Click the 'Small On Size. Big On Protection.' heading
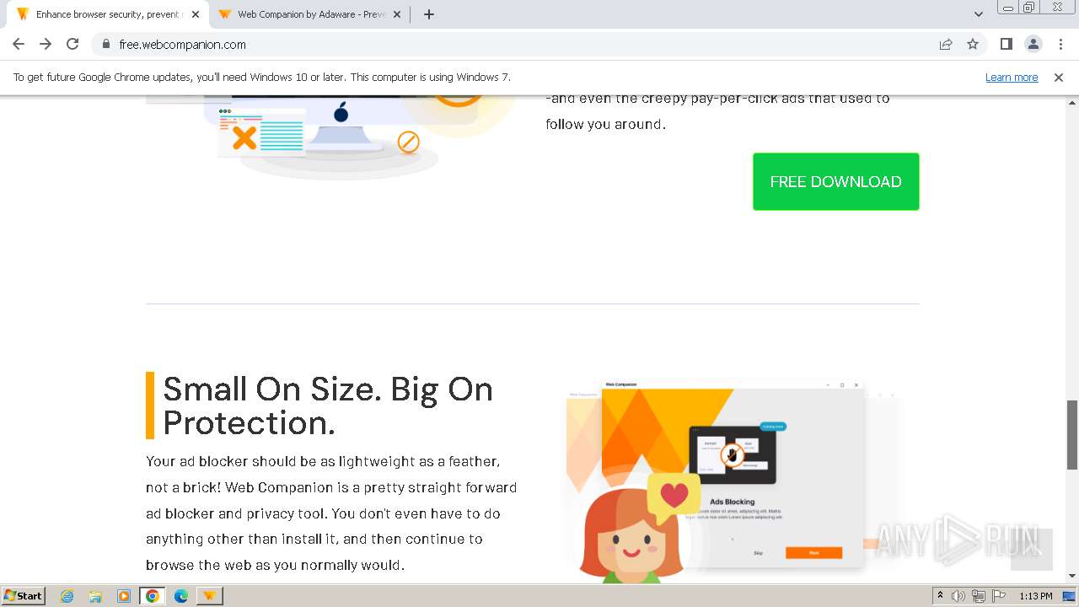1079x607 pixels. [x=328, y=406]
